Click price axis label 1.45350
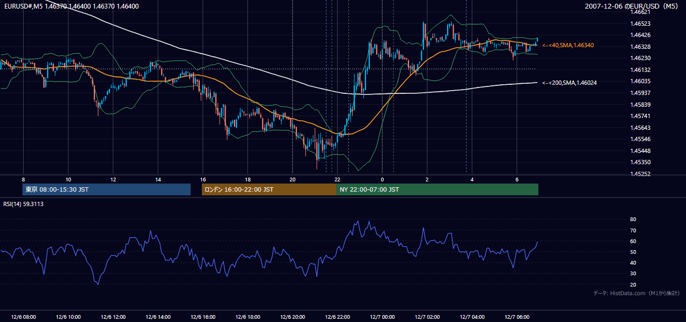 [x=640, y=162]
